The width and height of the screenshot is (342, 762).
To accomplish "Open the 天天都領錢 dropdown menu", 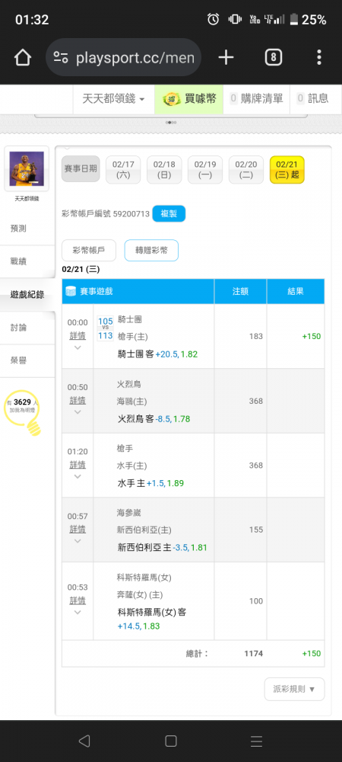I will (113, 98).
